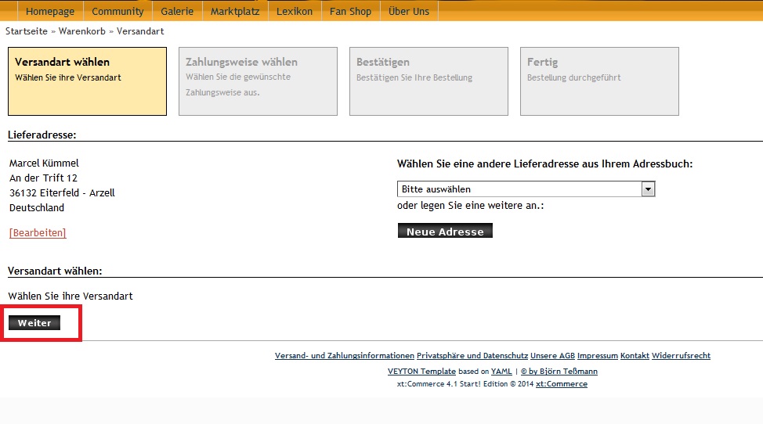Click the Bearbeiten link under the address

click(x=38, y=233)
